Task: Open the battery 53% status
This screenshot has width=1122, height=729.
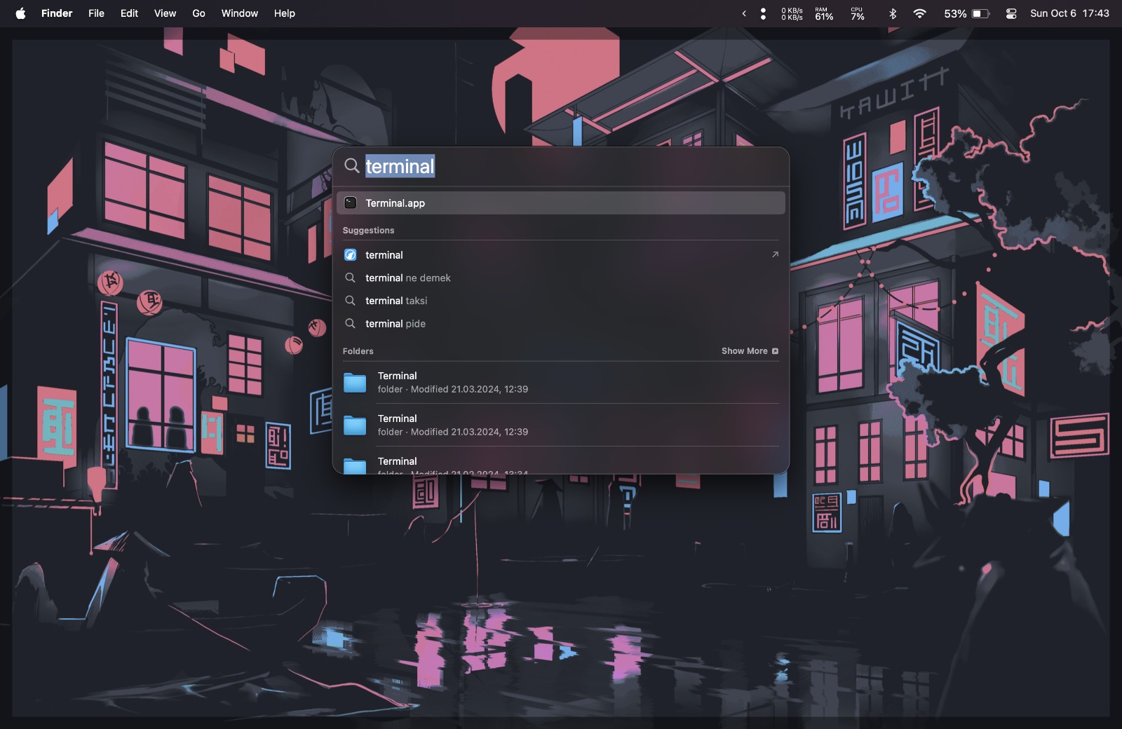Action: 967,13
